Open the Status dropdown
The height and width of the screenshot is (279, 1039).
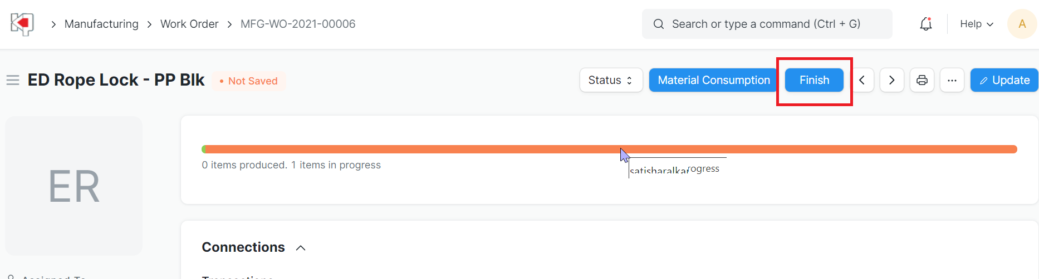tap(610, 80)
